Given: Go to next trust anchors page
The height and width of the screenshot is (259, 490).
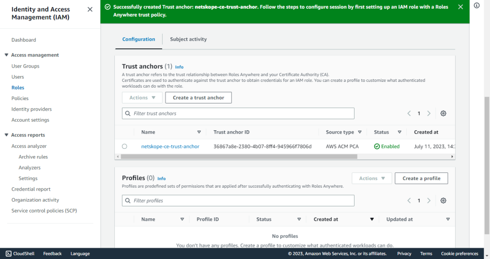Looking at the screenshot, I should coord(429,113).
